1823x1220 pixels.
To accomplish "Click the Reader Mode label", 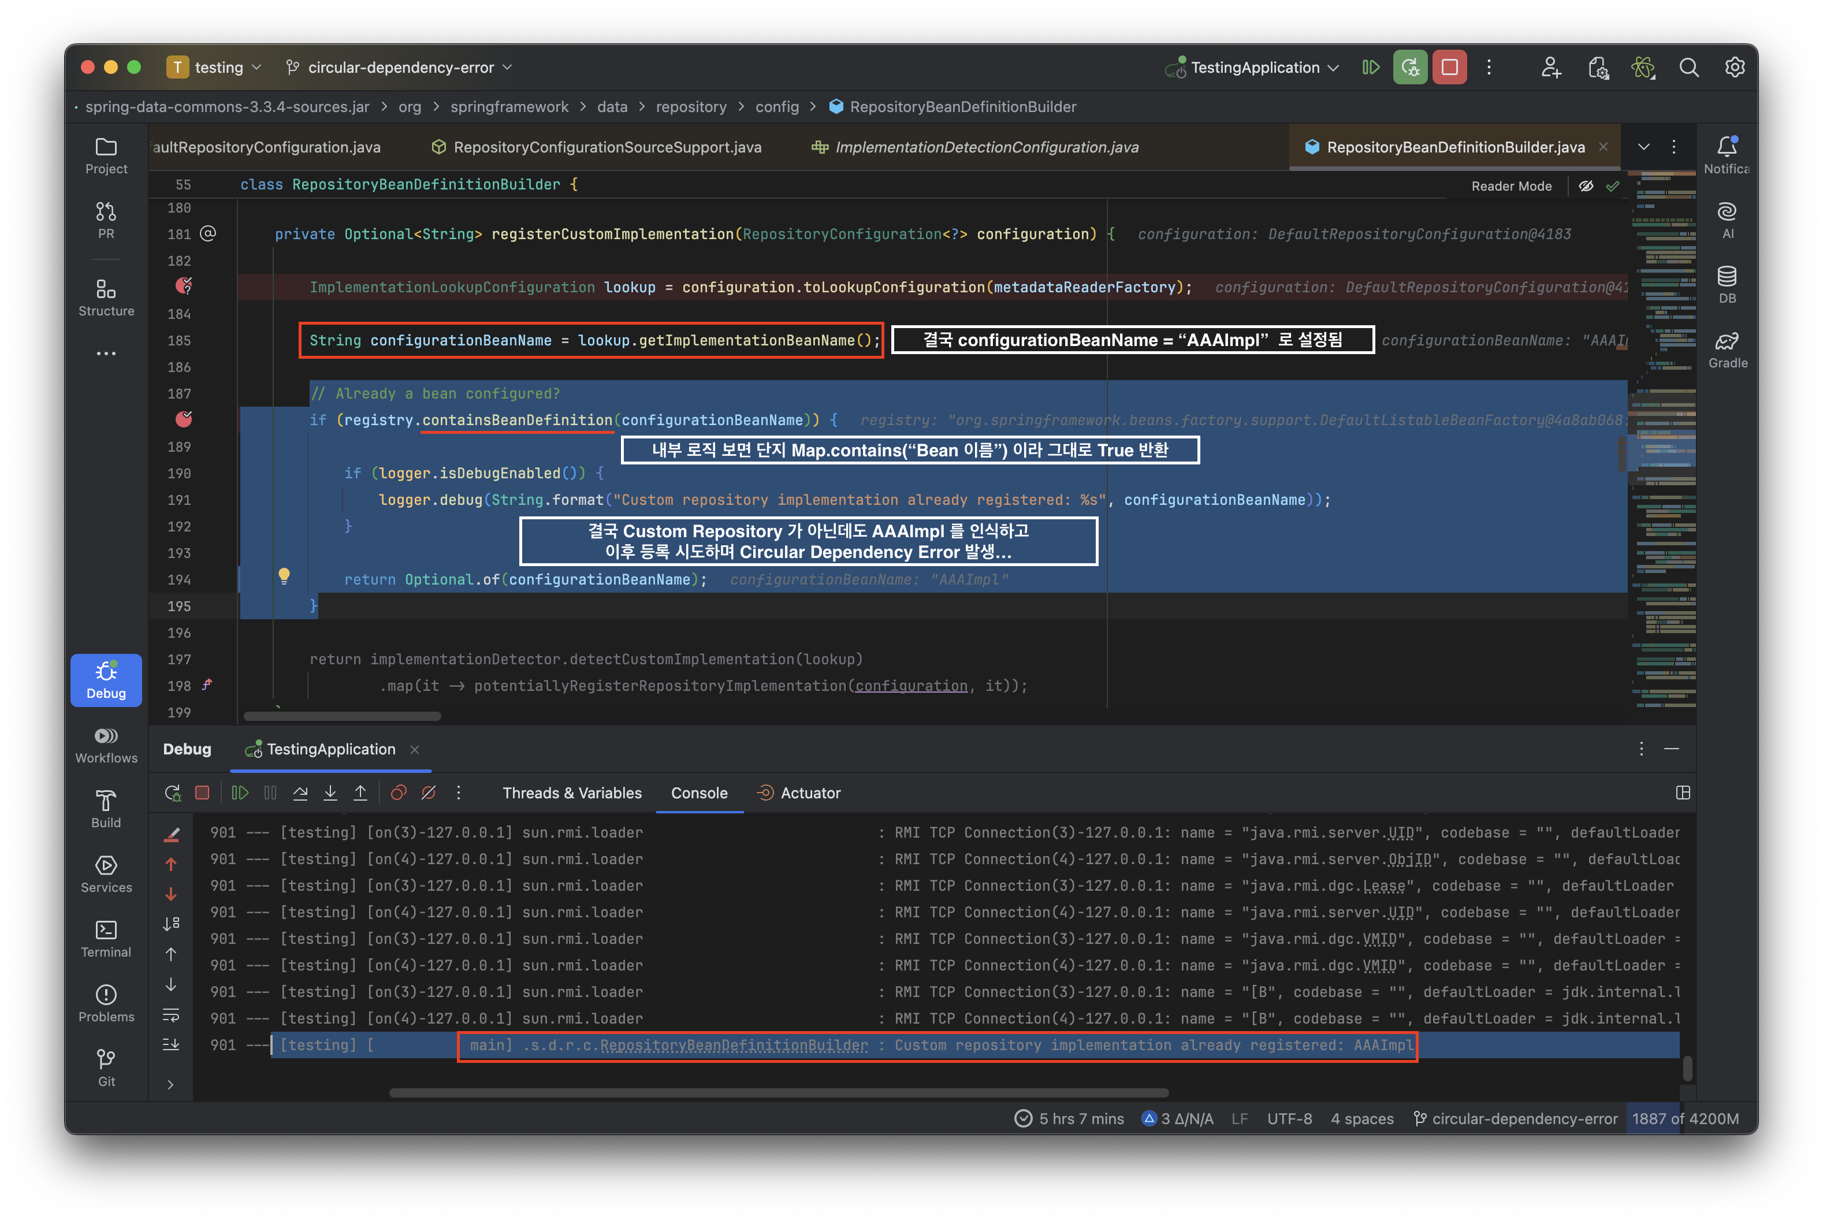I will coord(1511,186).
